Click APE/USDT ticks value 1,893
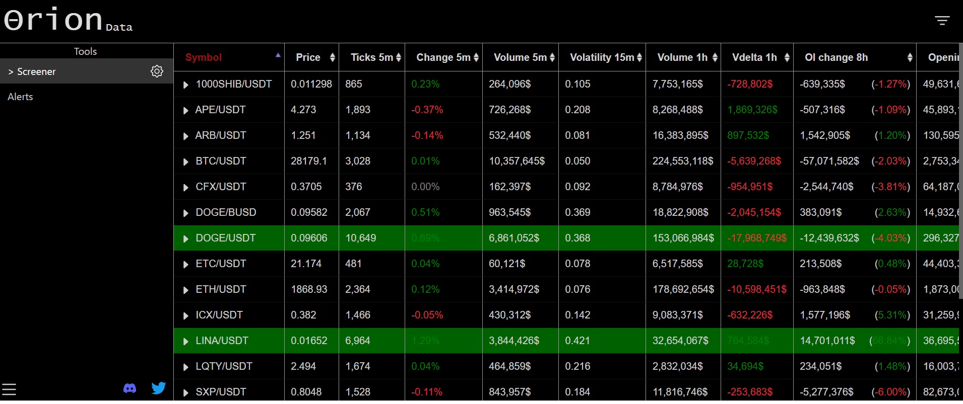Screen dimensions: 963x404 pos(358,110)
